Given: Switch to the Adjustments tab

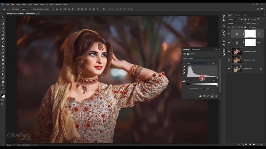Looking at the screenshot, I should (x=196, y=49).
